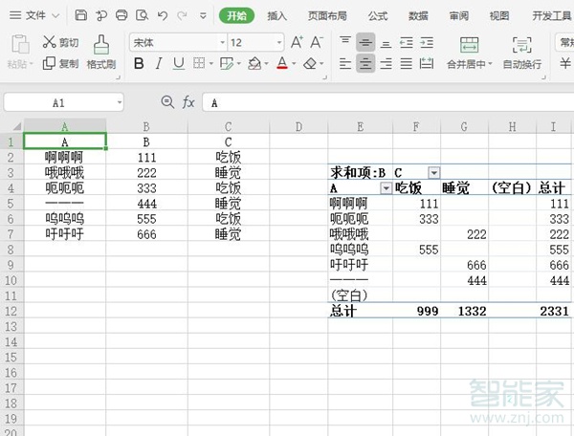The width and height of the screenshot is (574, 436).
Task: Click Merge and Center button
Action: coord(470,53)
